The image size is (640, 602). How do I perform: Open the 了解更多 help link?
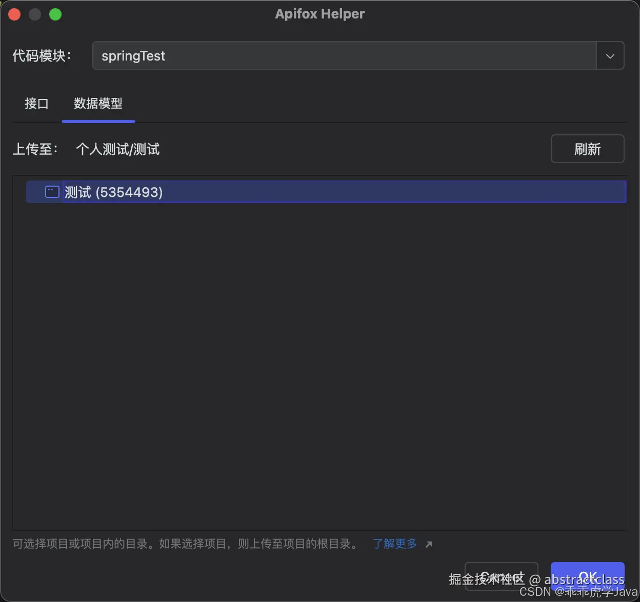[x=394, y=544]
